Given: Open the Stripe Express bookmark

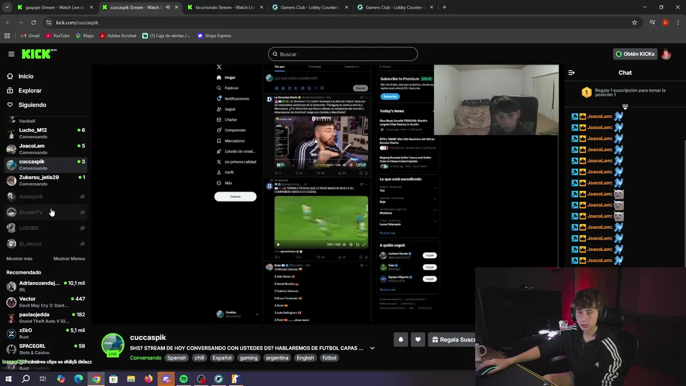Looking at the screenshot, I should pyautogui.click(x=214, y=36).
